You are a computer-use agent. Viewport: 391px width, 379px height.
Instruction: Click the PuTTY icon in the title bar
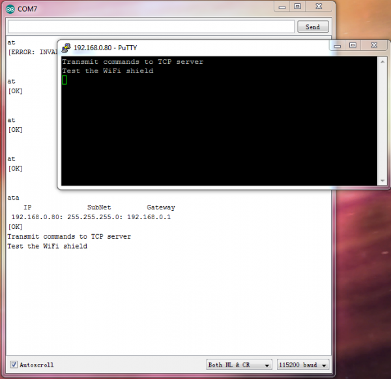click(66, 48)
